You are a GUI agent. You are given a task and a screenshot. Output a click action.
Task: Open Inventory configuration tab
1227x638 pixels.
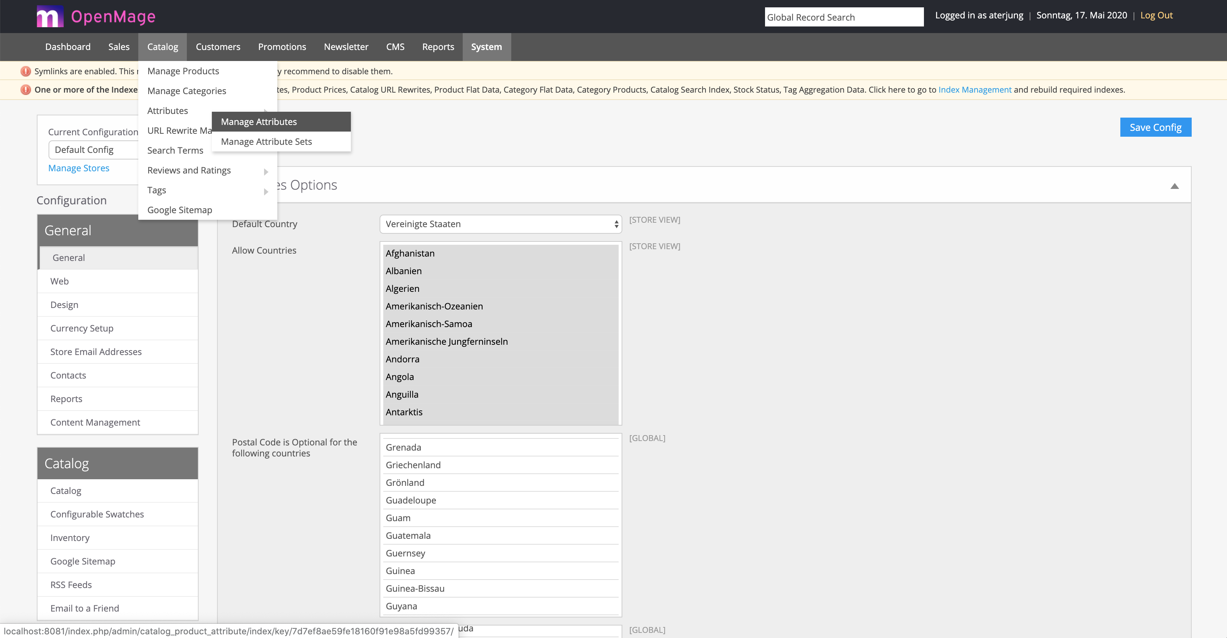click(118, 538)
